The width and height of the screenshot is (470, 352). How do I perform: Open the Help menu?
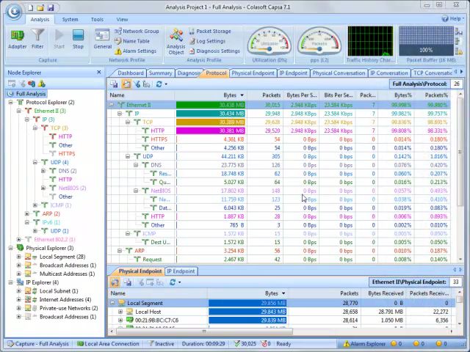coord(452,18)
